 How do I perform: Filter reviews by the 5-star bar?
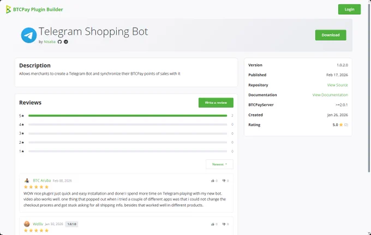128,116
